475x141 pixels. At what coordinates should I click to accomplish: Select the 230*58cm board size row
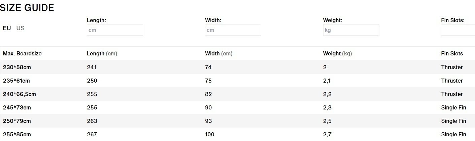click(17, 67)
